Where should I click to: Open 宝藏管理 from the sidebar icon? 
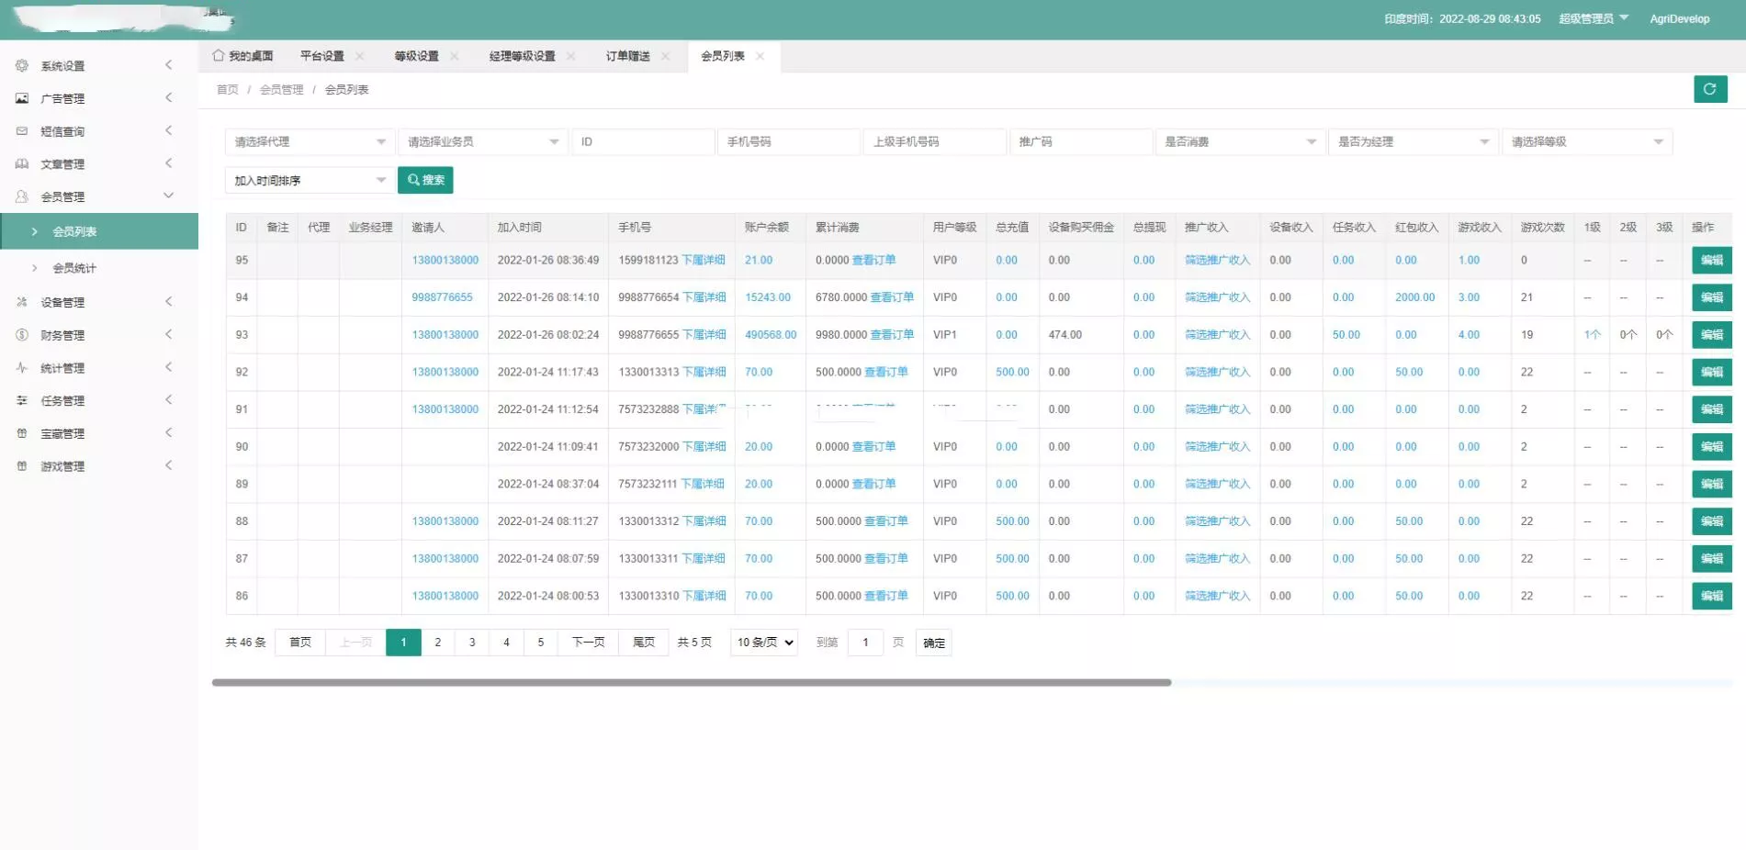pos(22,432)
